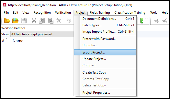Click the paste clipboard icon

pos(50,21)
